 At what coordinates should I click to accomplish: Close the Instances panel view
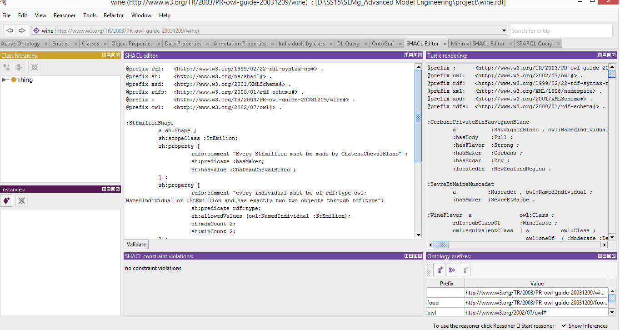click(x=119, y=189)
